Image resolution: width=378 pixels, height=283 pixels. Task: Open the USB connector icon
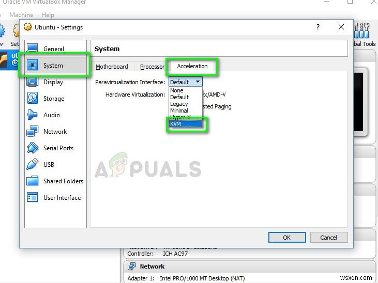(32, 164)
